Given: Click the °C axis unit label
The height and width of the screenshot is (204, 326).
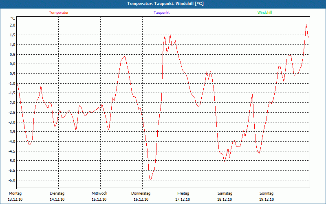Looking at the screenshot, I should click(13, 18).
